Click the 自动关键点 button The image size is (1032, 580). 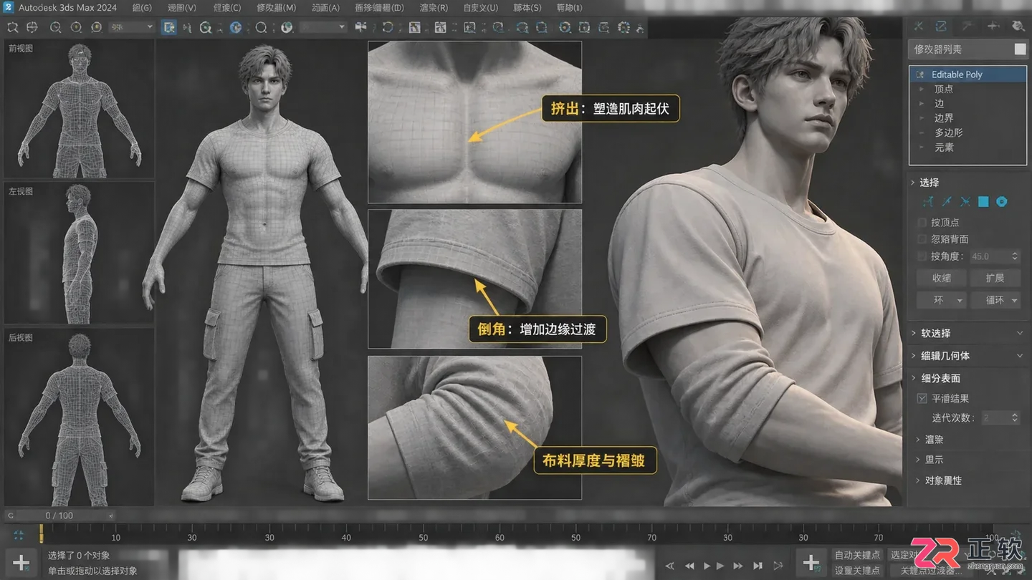pyautogui.click(x=857, y=555)
